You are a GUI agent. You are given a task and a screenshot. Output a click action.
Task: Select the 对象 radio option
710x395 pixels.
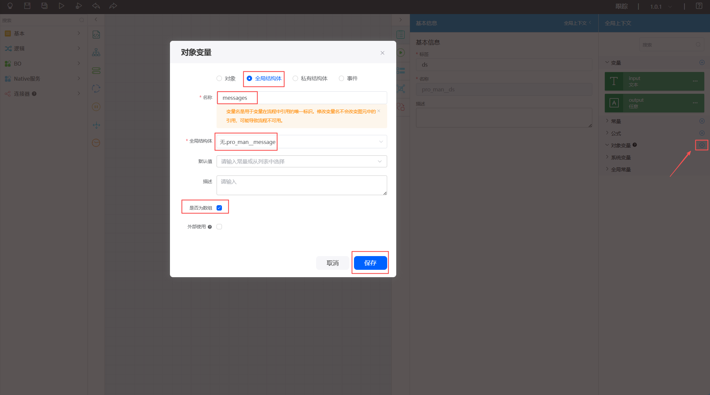tap(219, 78)
